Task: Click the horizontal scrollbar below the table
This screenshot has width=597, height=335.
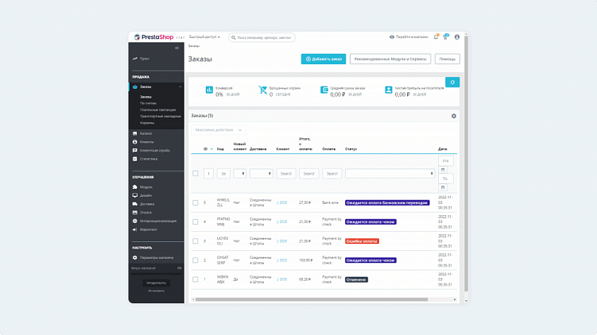Action: (312, 299)
